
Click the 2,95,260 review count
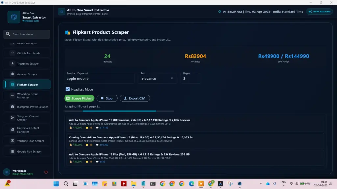[x=104, y=145]
